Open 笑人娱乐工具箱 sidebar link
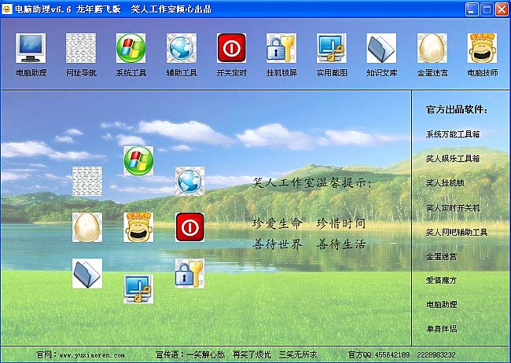This screenshot has width=511, height=363. 453,159
